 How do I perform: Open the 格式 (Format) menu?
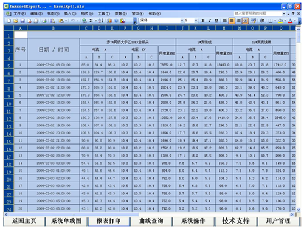coord(87,13)
